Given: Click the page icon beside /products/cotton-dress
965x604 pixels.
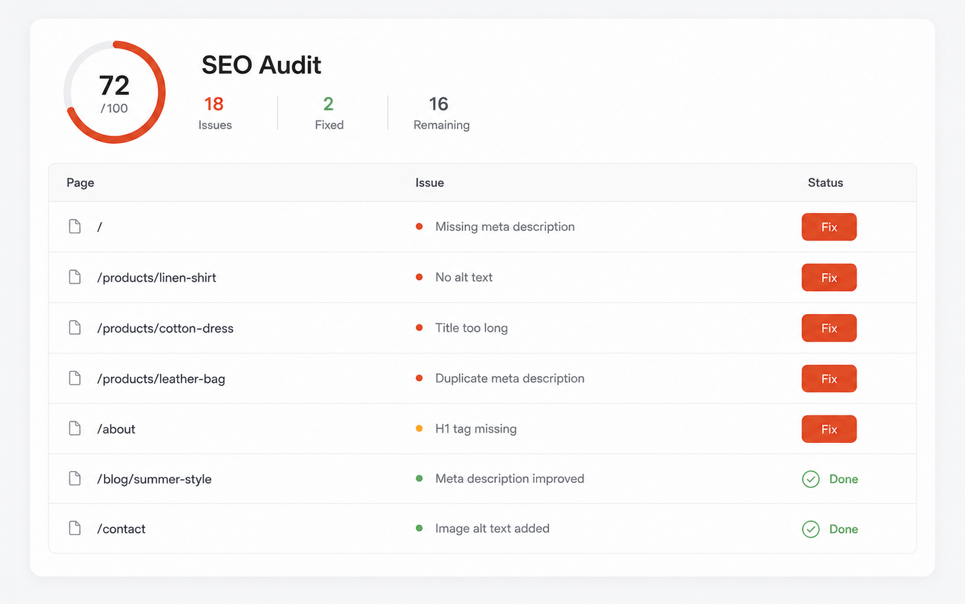Looking at the screenshot, I should tap(75, 328).
